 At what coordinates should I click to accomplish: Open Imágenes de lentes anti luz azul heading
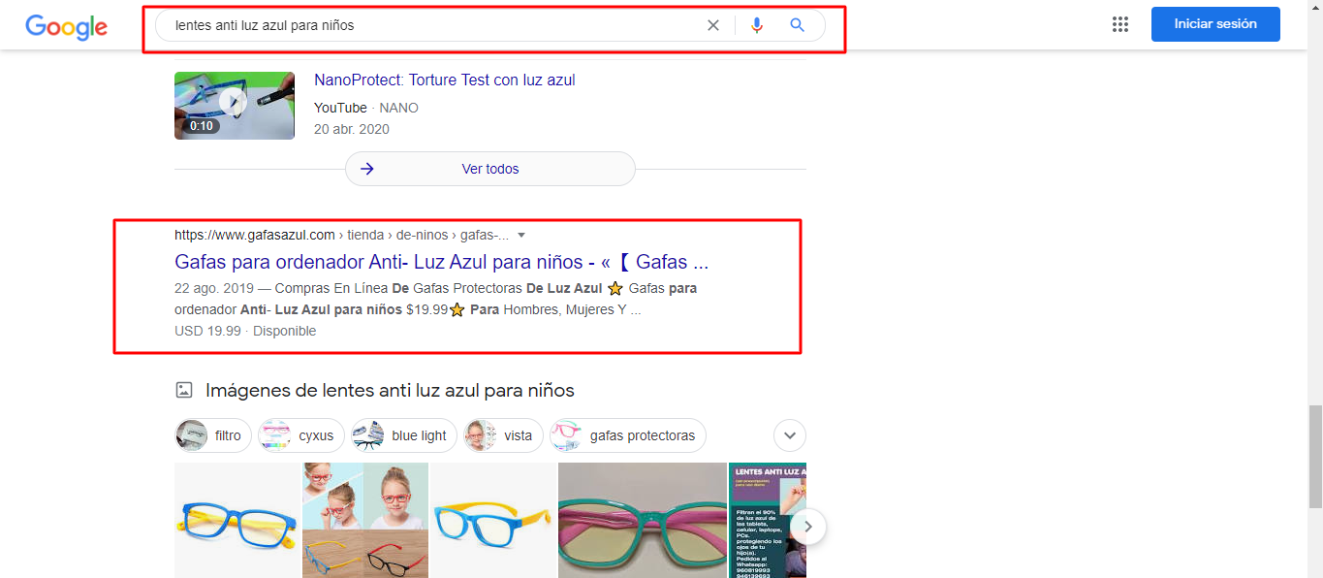point(390,390)
